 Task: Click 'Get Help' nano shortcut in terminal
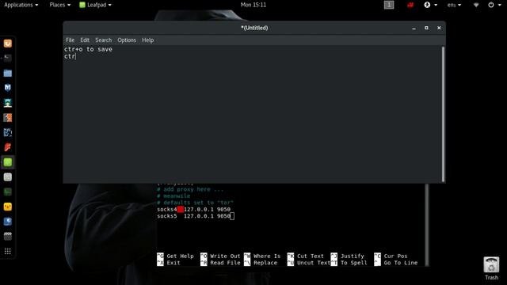tap(175, 256)
